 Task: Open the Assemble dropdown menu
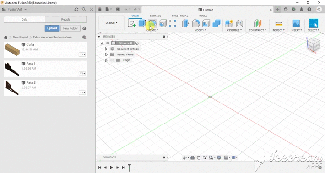(x=234, y=30)
